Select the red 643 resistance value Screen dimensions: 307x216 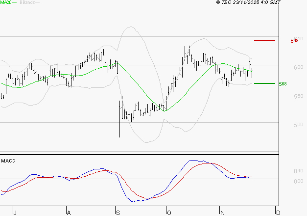[294, 41]
